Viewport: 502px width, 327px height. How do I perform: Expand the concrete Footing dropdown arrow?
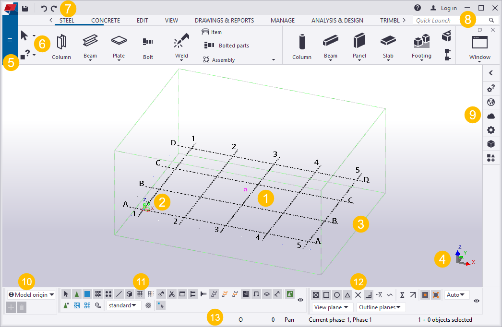(x=422, y=60)
